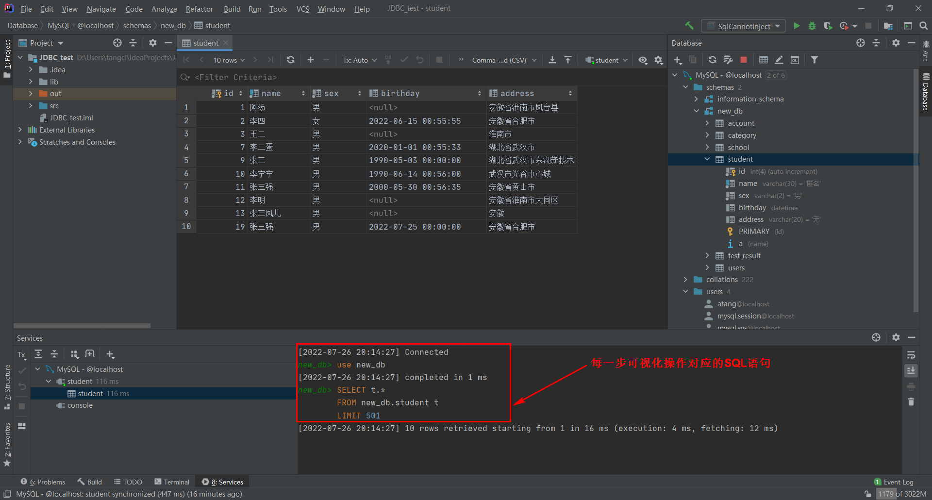This screenshot has width=932, height=500.
Task: Expand all in Services tree toolbar
Action: tap(38, 354)
